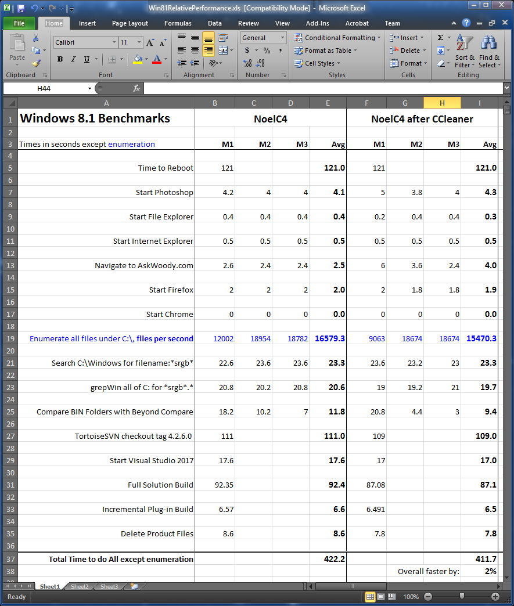Image resolution: width=514 pixels, height=606 pixels.
Task: Toggle Italic formatting
Action: point(73,59)
